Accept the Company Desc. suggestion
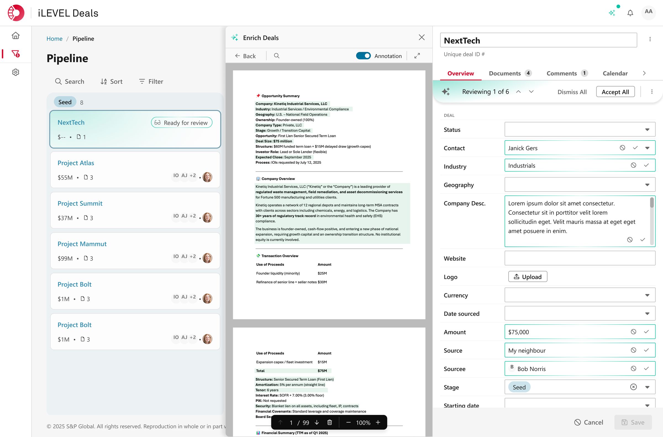The image size is (663, 437). point(643,240)
